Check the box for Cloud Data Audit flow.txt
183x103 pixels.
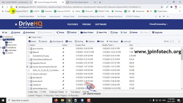(29, 60)
